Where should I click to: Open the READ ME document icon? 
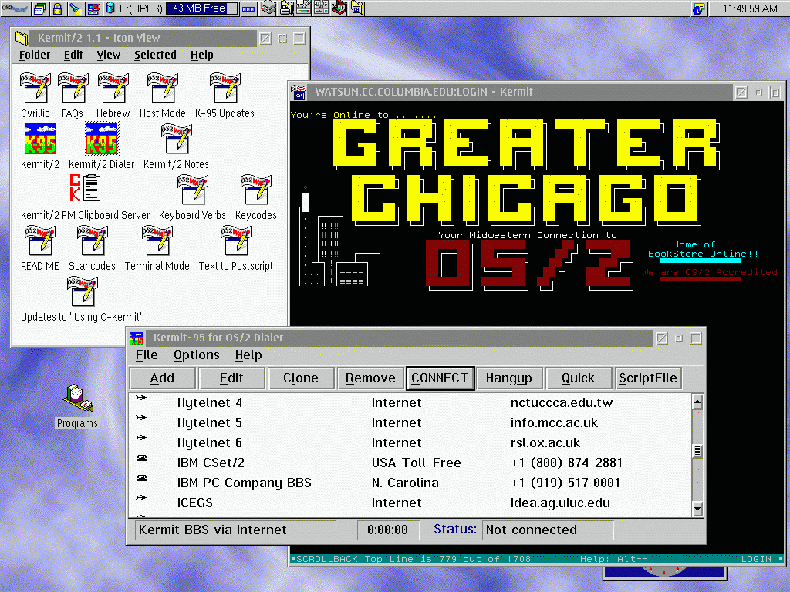39,240
